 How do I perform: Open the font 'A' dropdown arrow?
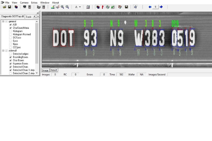point(80,7)
